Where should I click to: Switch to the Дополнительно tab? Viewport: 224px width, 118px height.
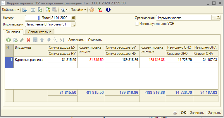pos(40,32)
